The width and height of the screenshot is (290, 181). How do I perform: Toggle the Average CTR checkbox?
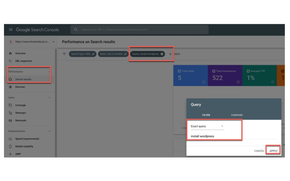coord(248,71)
